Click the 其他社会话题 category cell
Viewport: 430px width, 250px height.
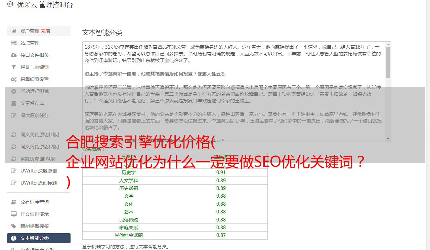coord(129,235)
